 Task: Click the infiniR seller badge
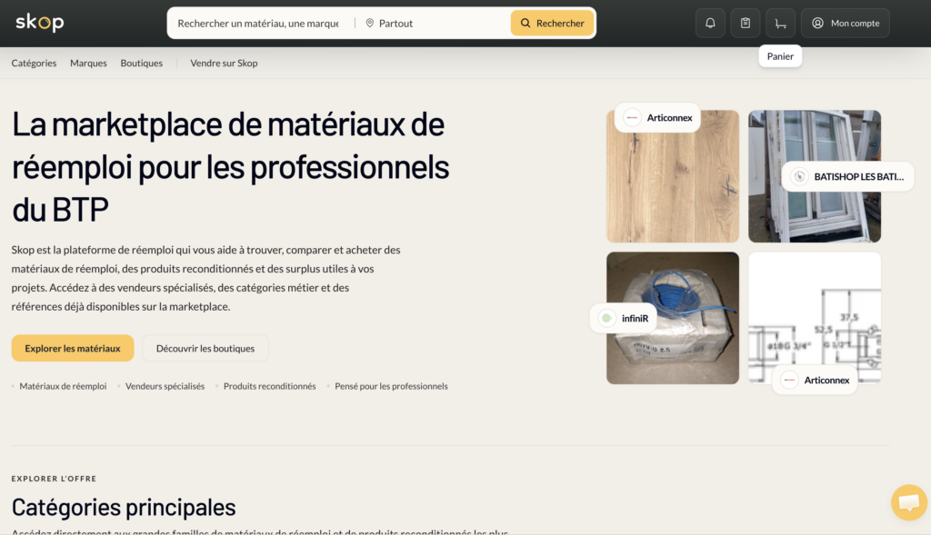click(x=624, y=318)
